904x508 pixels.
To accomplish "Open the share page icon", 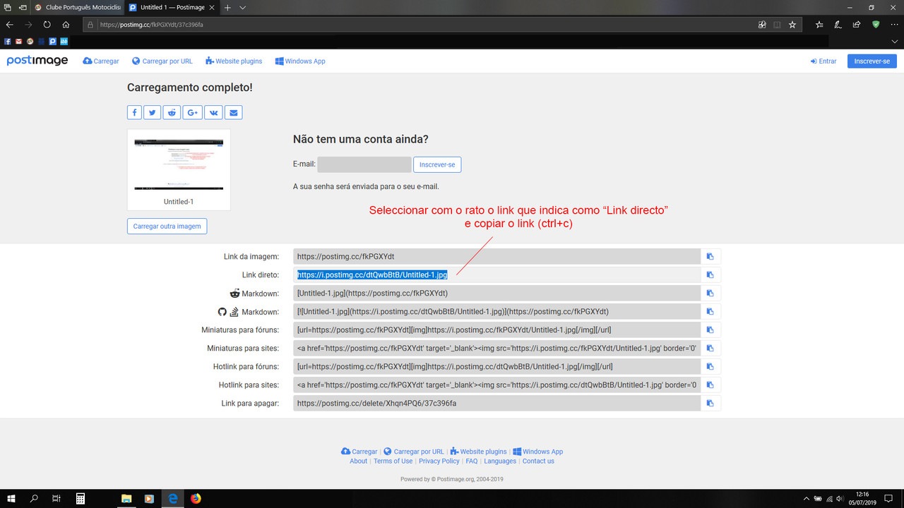I will (857, 24).
